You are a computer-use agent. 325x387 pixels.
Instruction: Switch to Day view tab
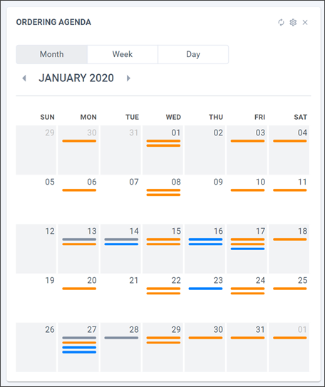coord(193,54)
